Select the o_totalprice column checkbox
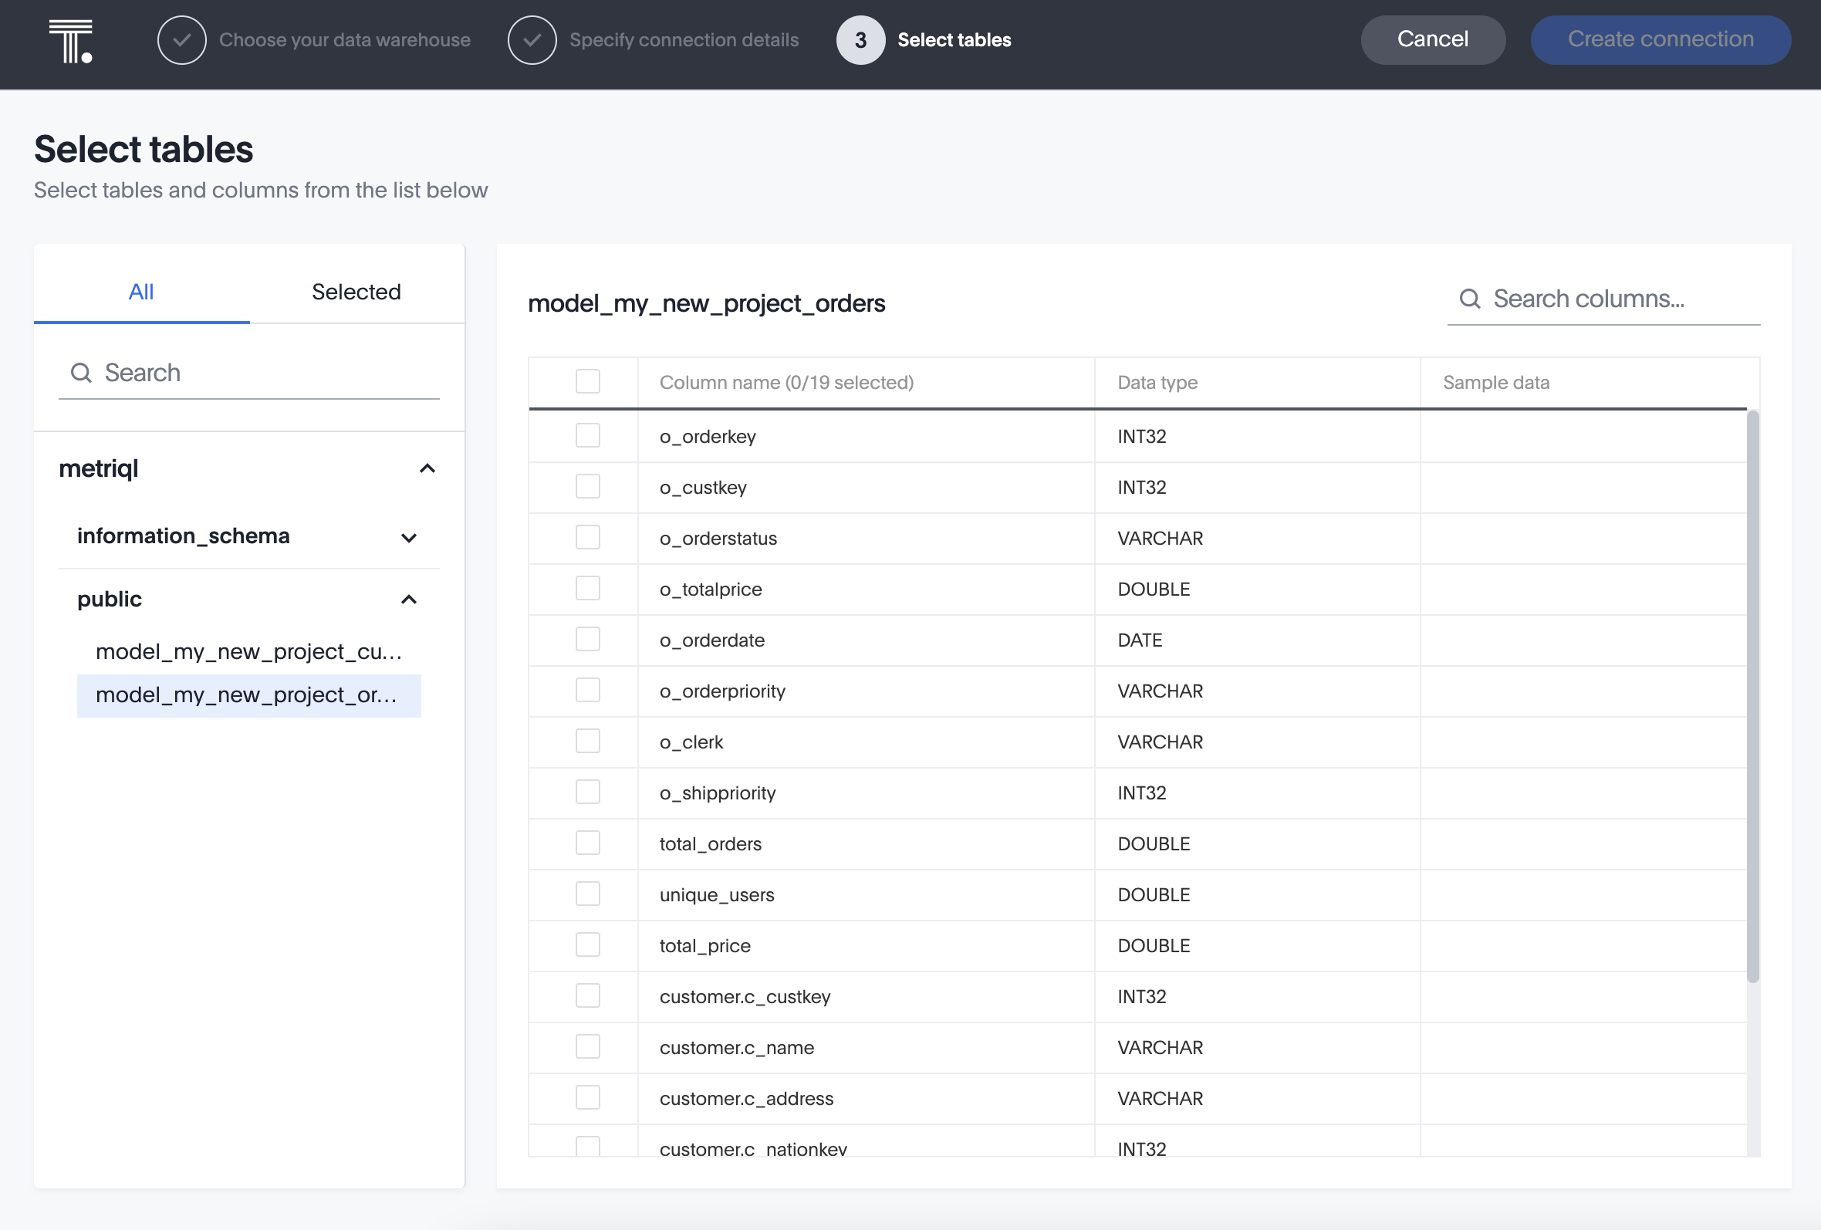 point(588,588)
